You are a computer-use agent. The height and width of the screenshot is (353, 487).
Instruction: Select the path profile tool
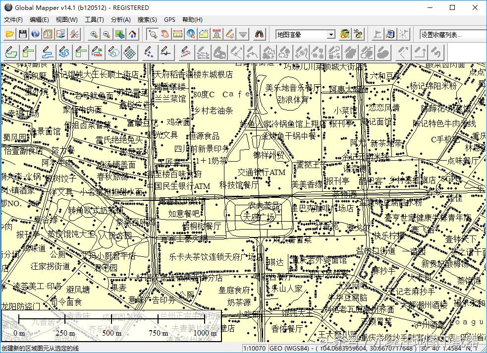click(204, 34)
